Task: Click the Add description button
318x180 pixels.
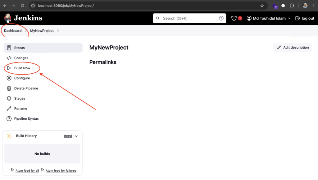Action: (x=293, y=48)
